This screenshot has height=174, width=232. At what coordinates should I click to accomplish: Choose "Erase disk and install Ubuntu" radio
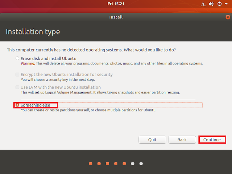coord(17,58)
